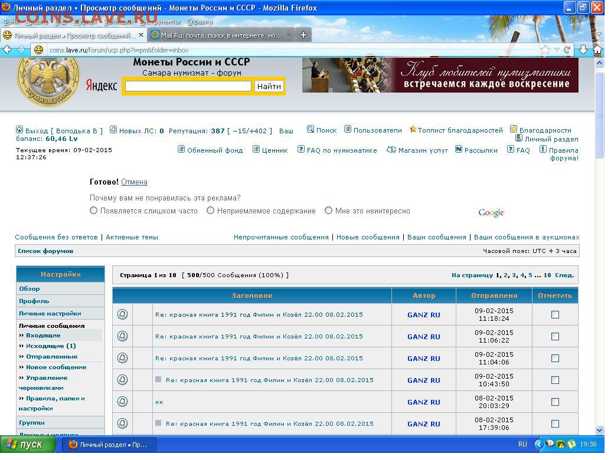Click the message icon for the 11:18:24 row
Viewport: 611px width, 460px height.
tap(122, 314)
